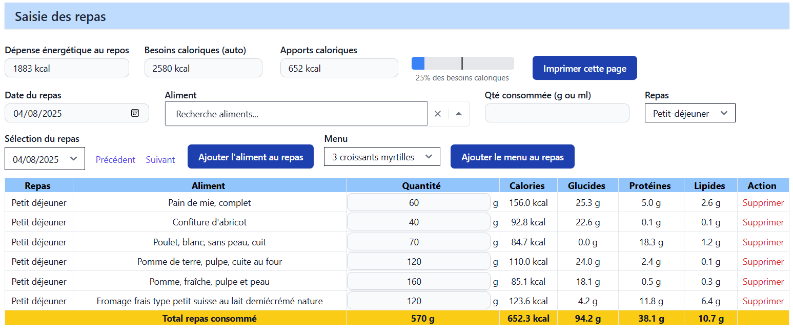Remove the Pomme de terre row via Supprimer

[x=763, y=261]
